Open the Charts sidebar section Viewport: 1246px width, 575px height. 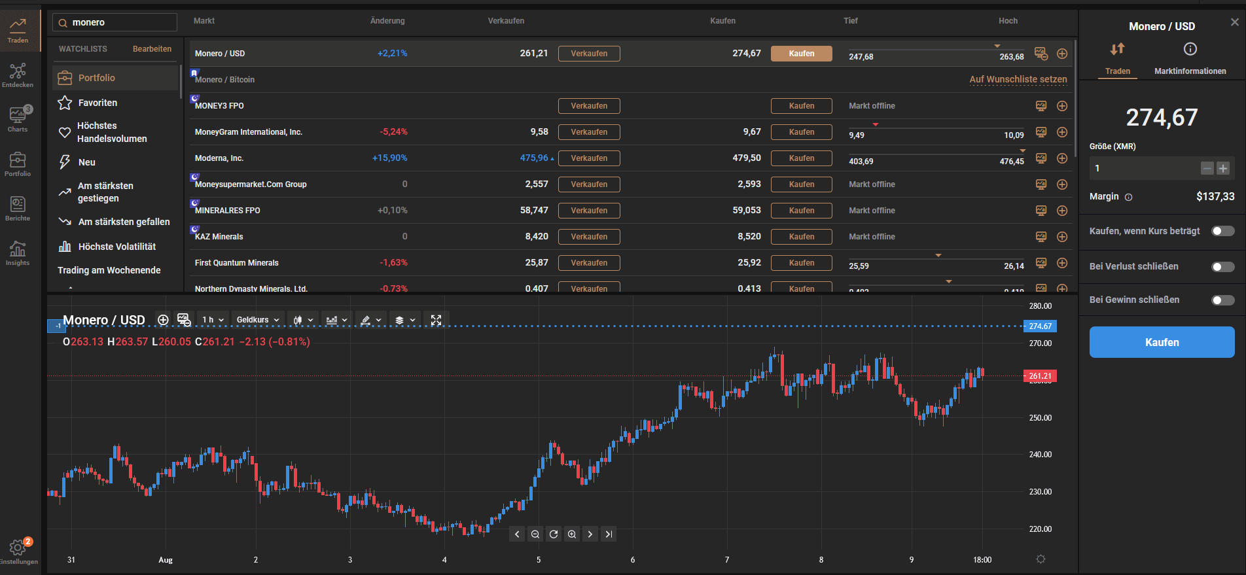[x=18, y=119]
